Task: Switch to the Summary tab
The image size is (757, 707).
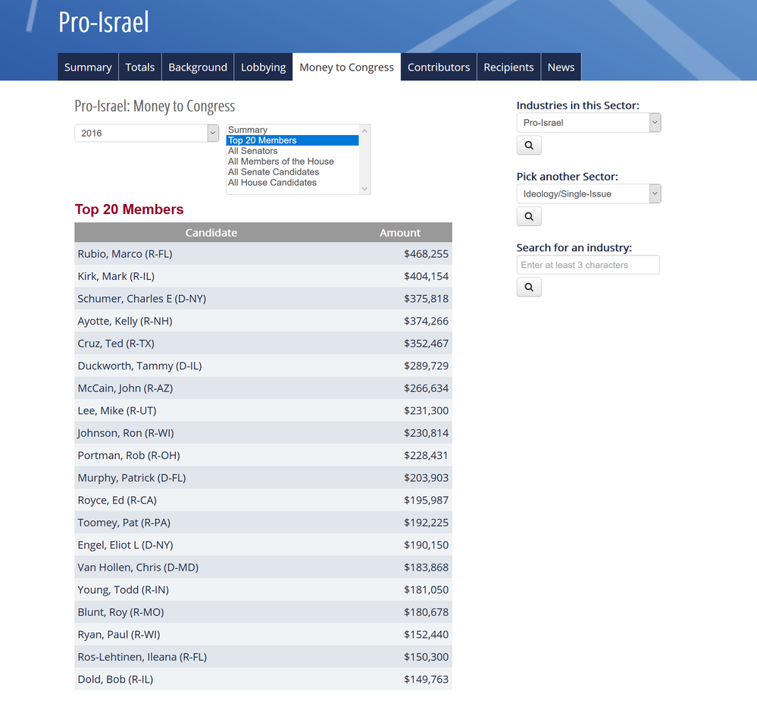Action: (88, 68)
